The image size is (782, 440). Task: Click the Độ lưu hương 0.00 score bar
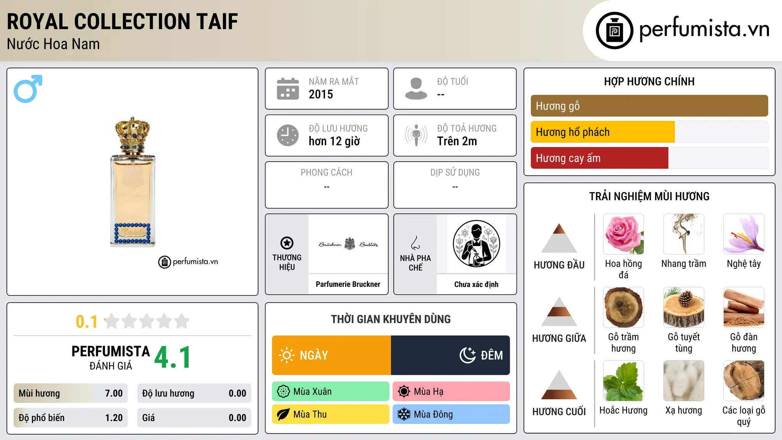click(194, 393)
